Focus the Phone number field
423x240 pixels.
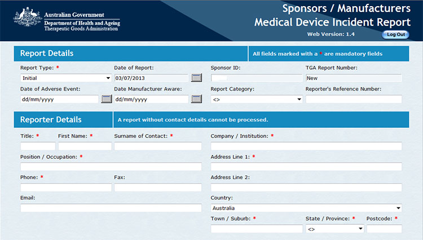tap(66, 188)
